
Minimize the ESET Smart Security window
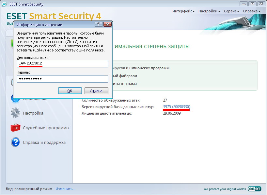coord(243,4)
